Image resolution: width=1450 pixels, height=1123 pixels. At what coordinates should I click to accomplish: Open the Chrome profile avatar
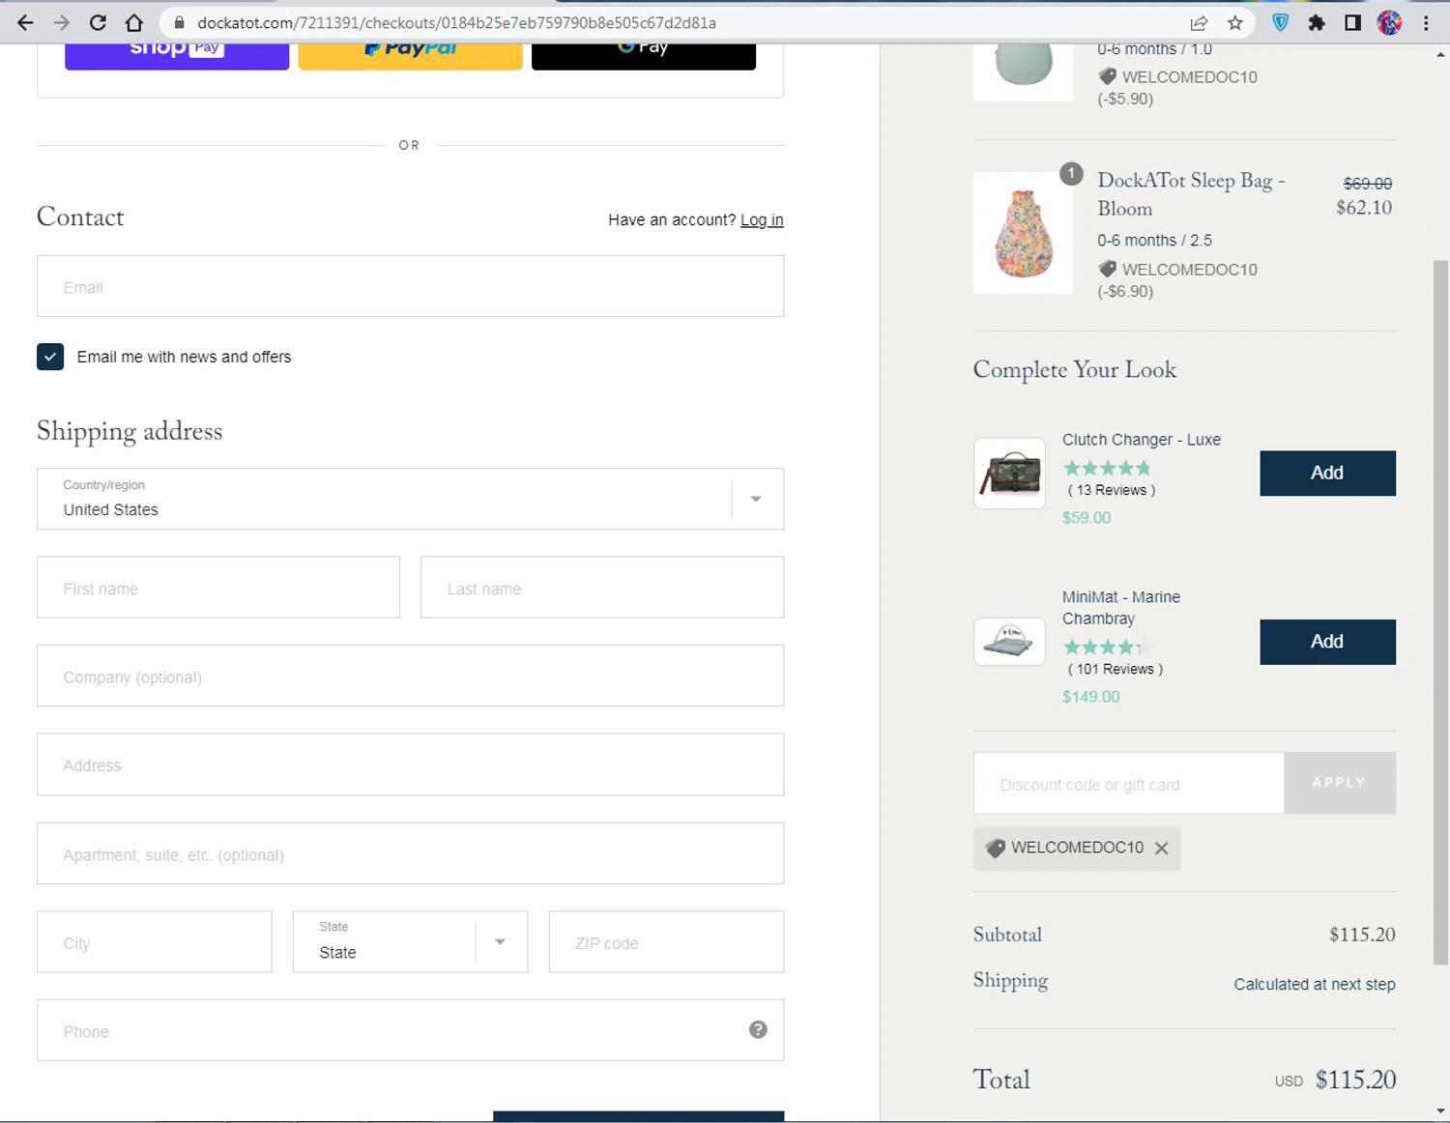coord(1389,22)
